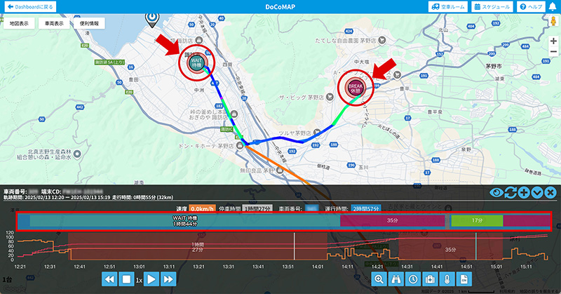Open the 地図表示 map display menu
The width and height of the screenshot is (561, 294).
pos(20,23)
